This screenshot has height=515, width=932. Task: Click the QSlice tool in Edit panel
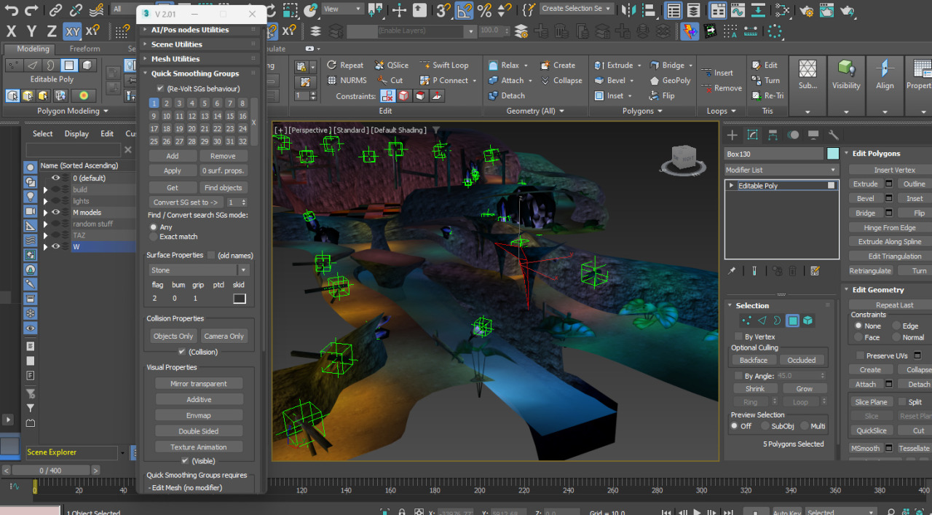click(392, 65)
